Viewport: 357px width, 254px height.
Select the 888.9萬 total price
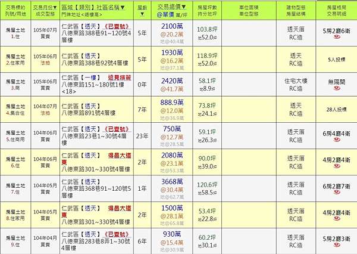pos(172,103)
